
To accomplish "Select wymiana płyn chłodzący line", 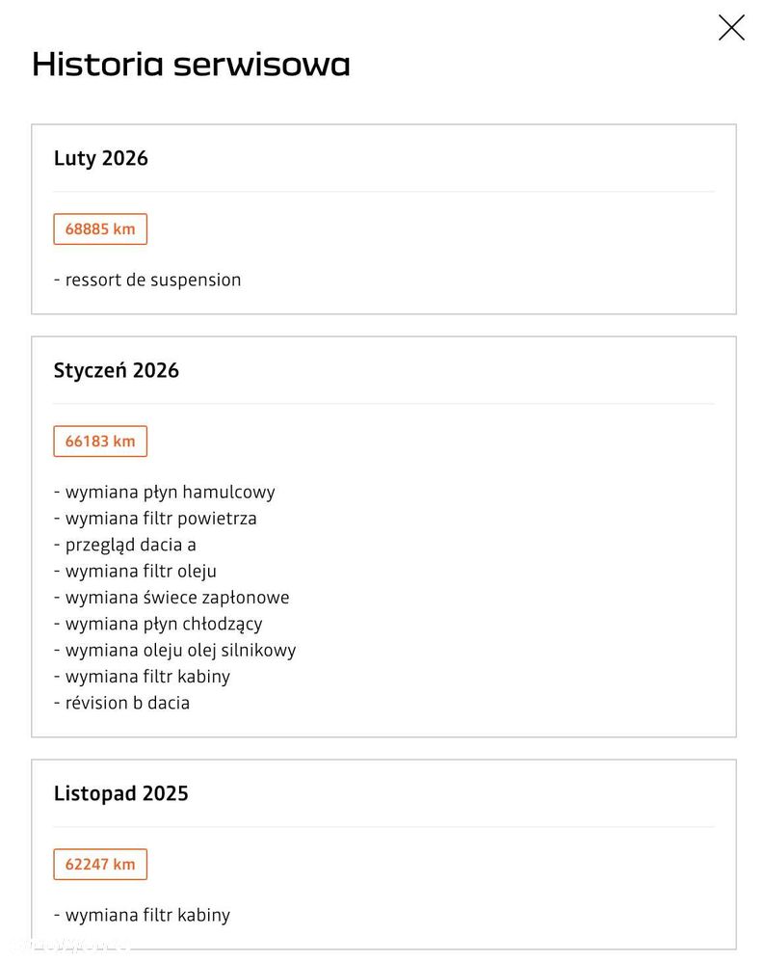I will [158, 625].
